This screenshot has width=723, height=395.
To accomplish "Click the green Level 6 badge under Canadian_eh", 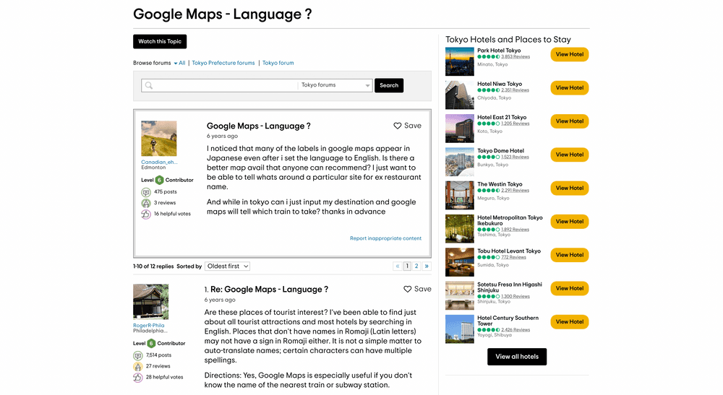I will (159, 180).
